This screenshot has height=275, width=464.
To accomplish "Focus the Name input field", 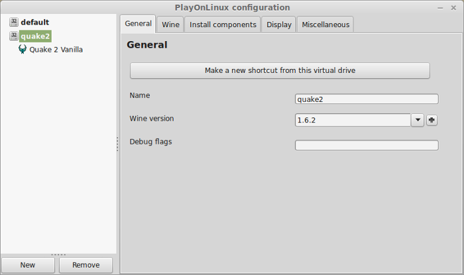I will click(x=367, y=99).
